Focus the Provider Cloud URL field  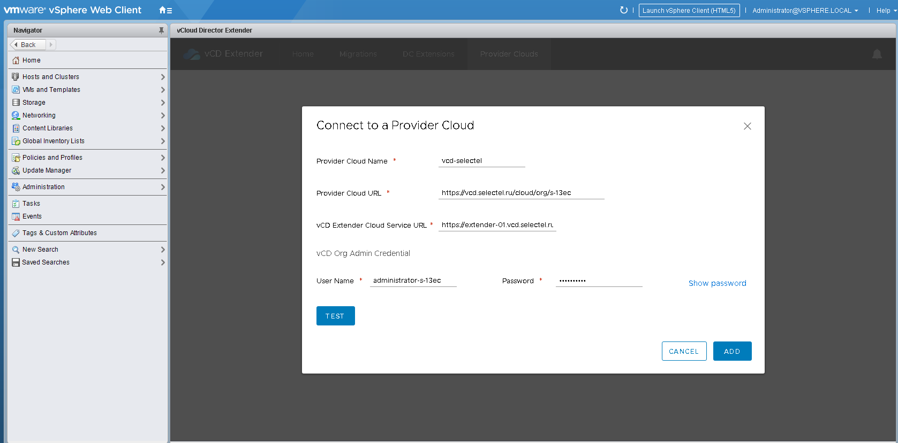(522, 193)
